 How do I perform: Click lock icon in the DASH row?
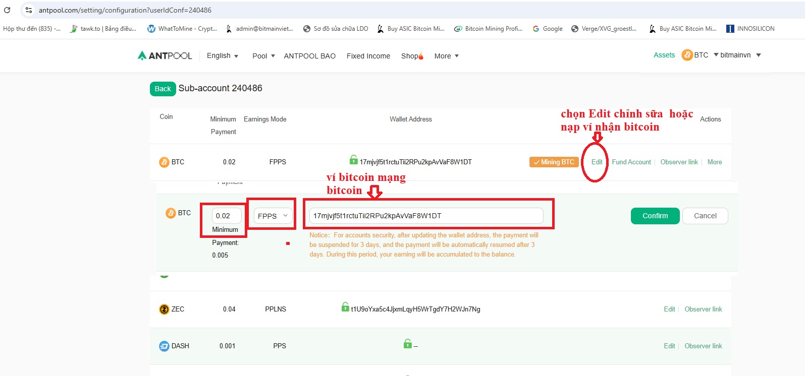click(408, 344)
